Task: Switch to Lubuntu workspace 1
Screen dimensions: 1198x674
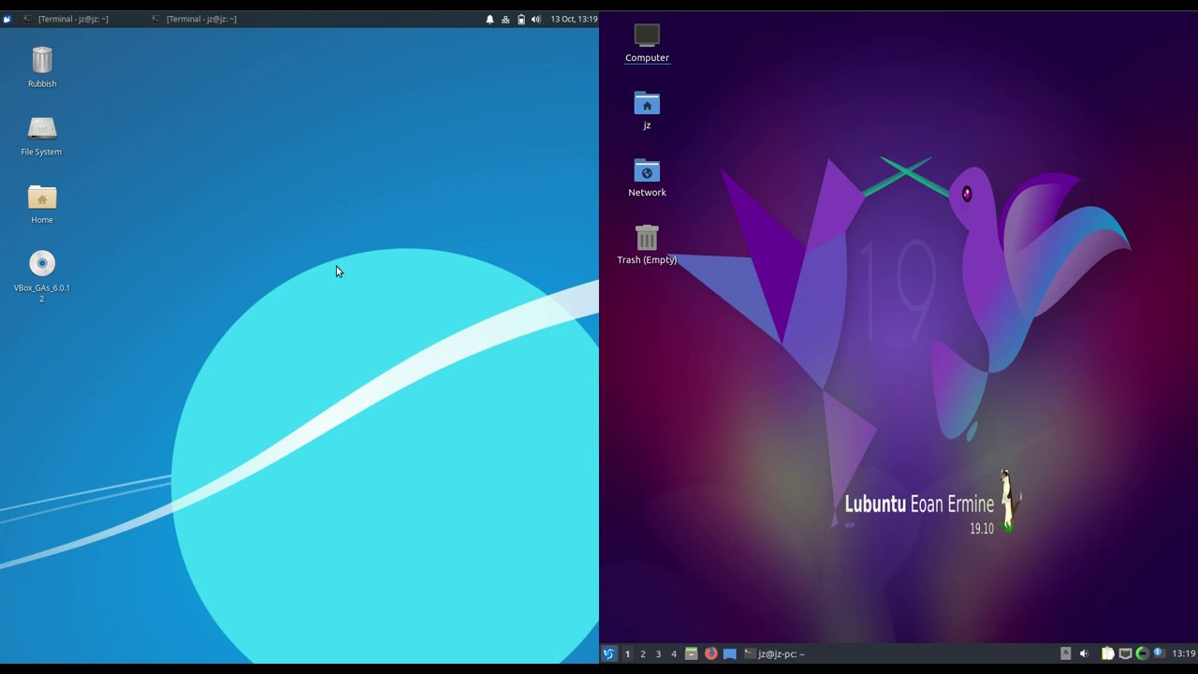Action: (x=627, y=653)
